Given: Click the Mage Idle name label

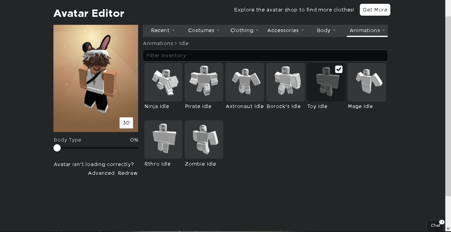Looking at the screenshot, I should pos(361,106).
